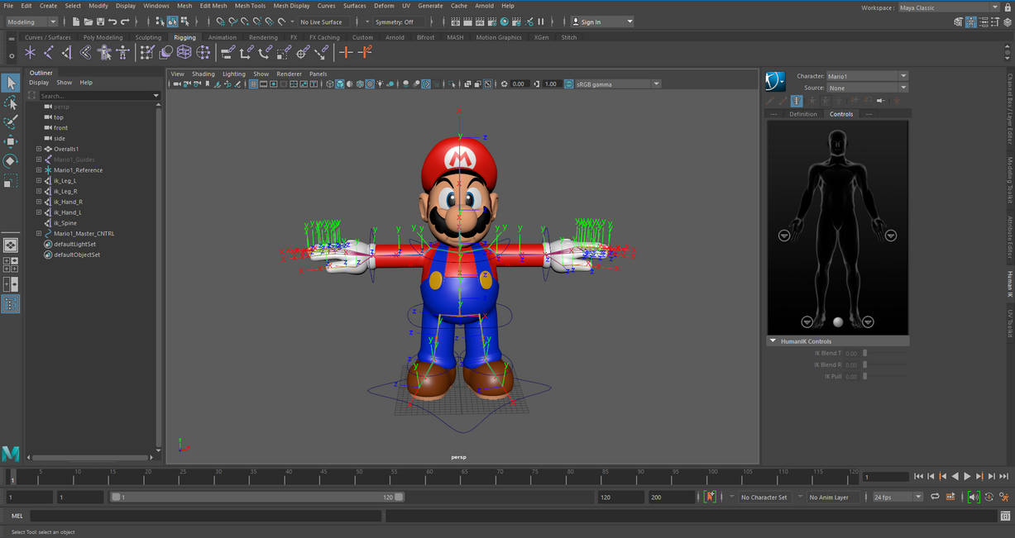Screen dimensions: 1015x538
Task: Click the Set Key shelf icon
Action: pyautogui.click(x=346, y=53)
